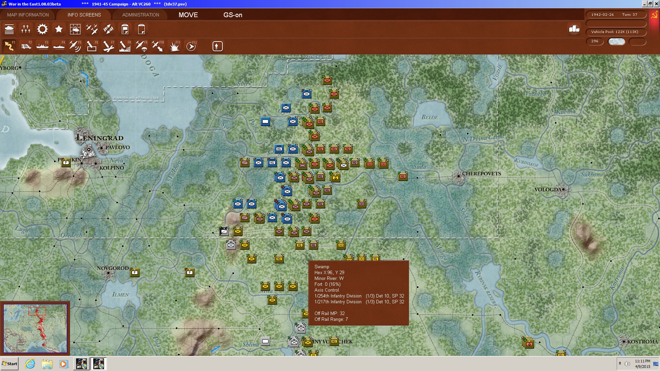The image size is (660, 371).
Task: Click the Vehicle Pool 122K readout
Action: coord(616,32)
